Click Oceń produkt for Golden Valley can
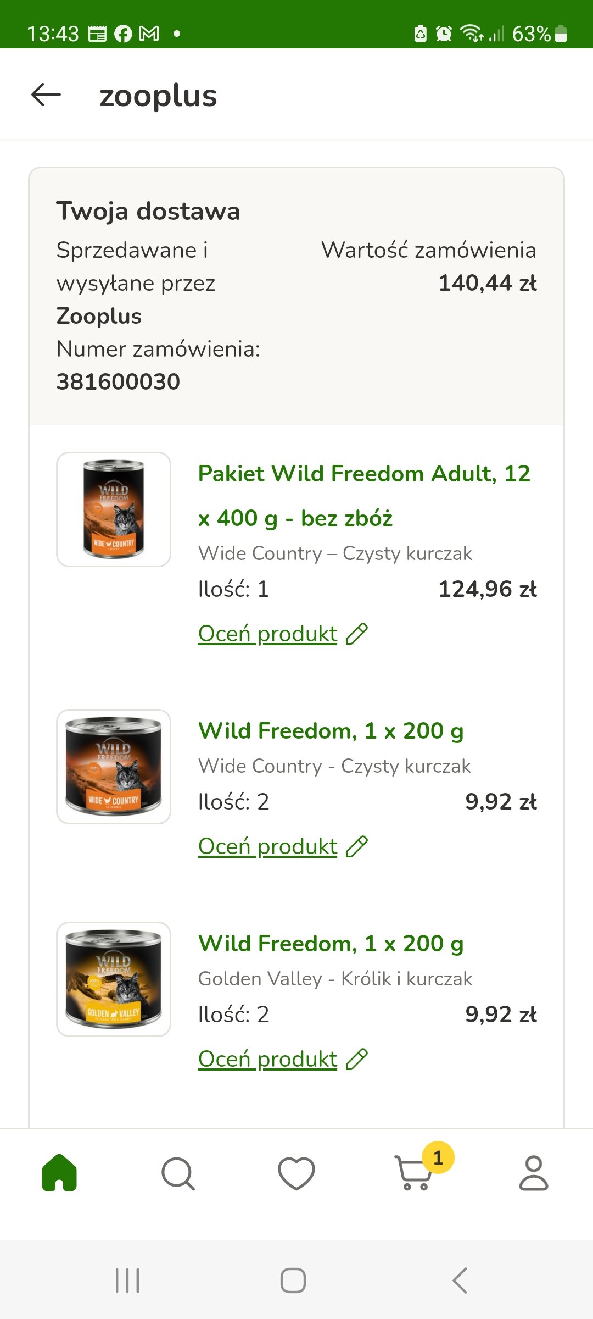 (x=267, y=1059)
